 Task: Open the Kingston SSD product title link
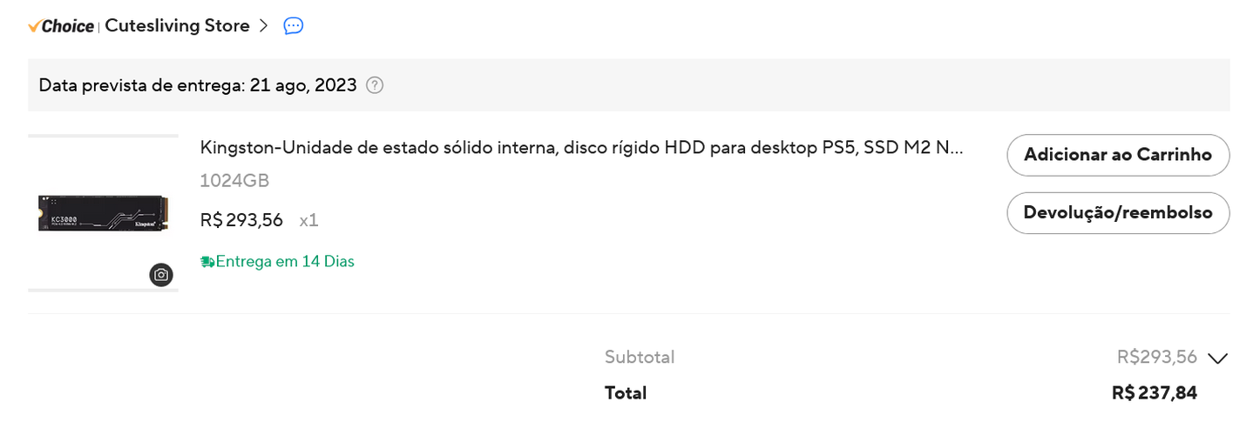pyautogui.click(x=582, y=148)
